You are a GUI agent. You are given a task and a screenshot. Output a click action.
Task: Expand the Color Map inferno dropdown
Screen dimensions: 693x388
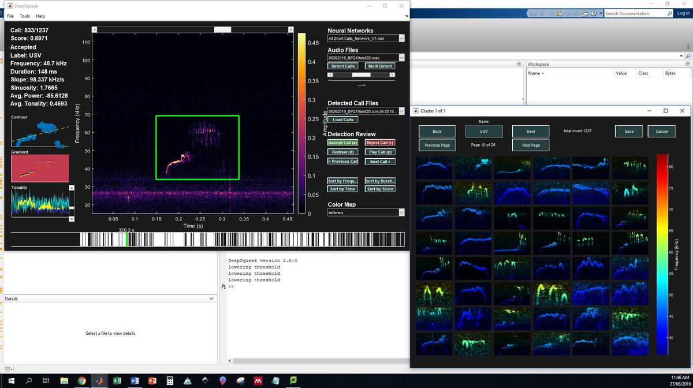[402, 212]
